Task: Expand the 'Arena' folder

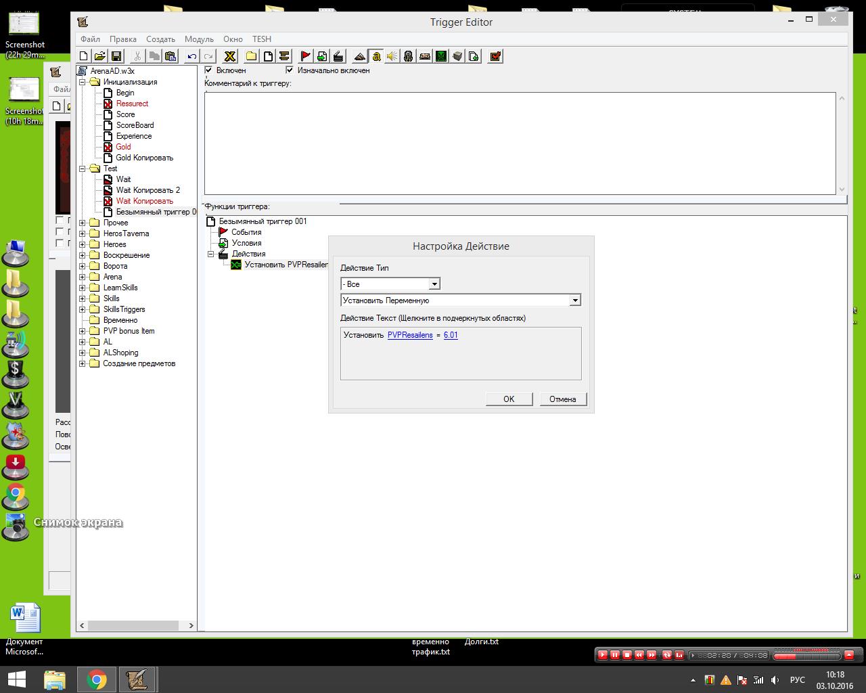Action: pos(83,277)
